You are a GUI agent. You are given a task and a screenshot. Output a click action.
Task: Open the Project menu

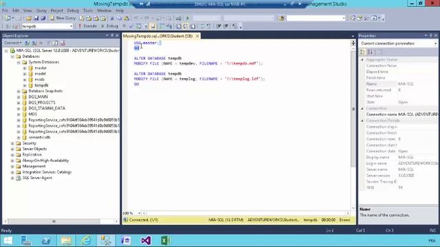point(56,11)
